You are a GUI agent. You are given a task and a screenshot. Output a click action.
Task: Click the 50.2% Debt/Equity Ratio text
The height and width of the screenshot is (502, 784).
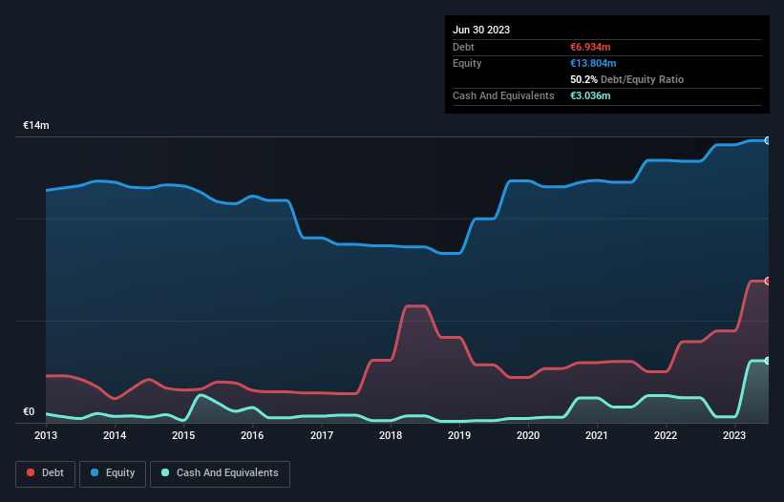(x=627, y=79)
